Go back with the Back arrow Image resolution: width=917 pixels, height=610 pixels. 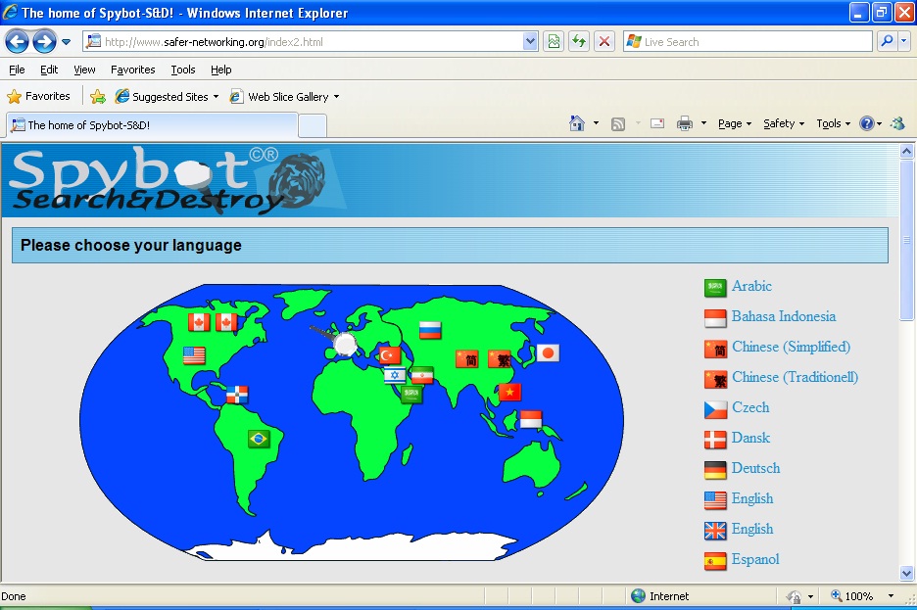coord(17,41)
